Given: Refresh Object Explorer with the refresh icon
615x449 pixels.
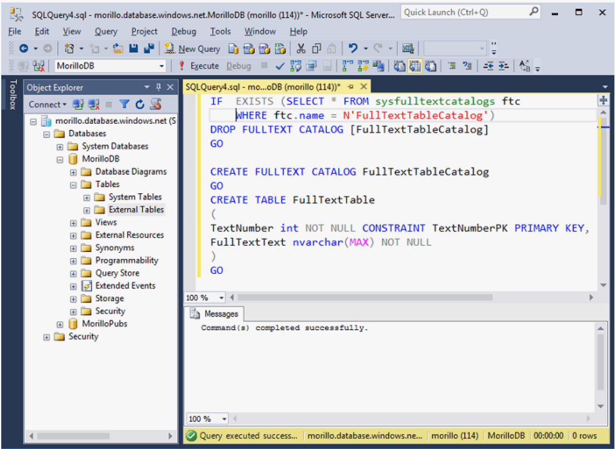Looking at the screenshot, I should (x=140, y=104).
